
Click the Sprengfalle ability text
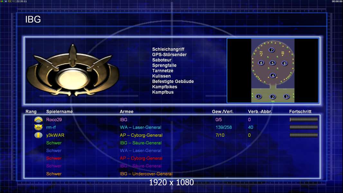click(164, 65)
